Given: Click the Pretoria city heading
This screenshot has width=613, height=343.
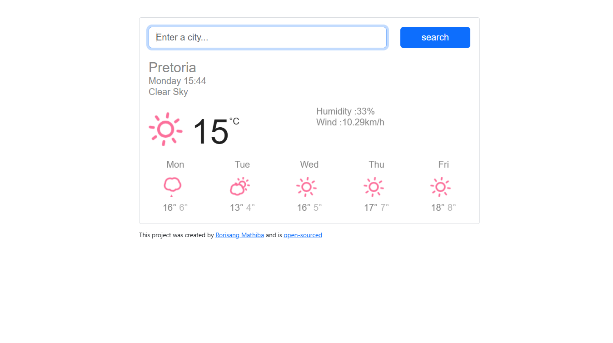Looking at the screenshot, I should [172, 68].
